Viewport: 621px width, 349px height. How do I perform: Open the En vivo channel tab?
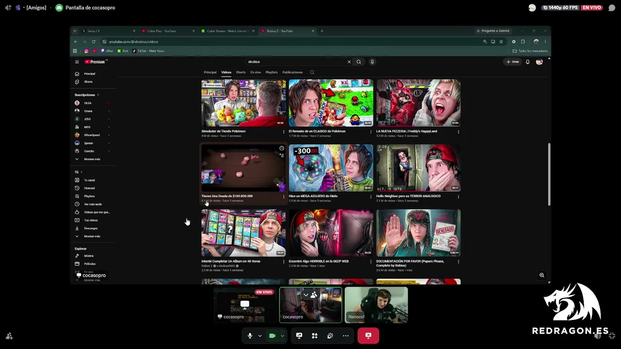point(256,73)
